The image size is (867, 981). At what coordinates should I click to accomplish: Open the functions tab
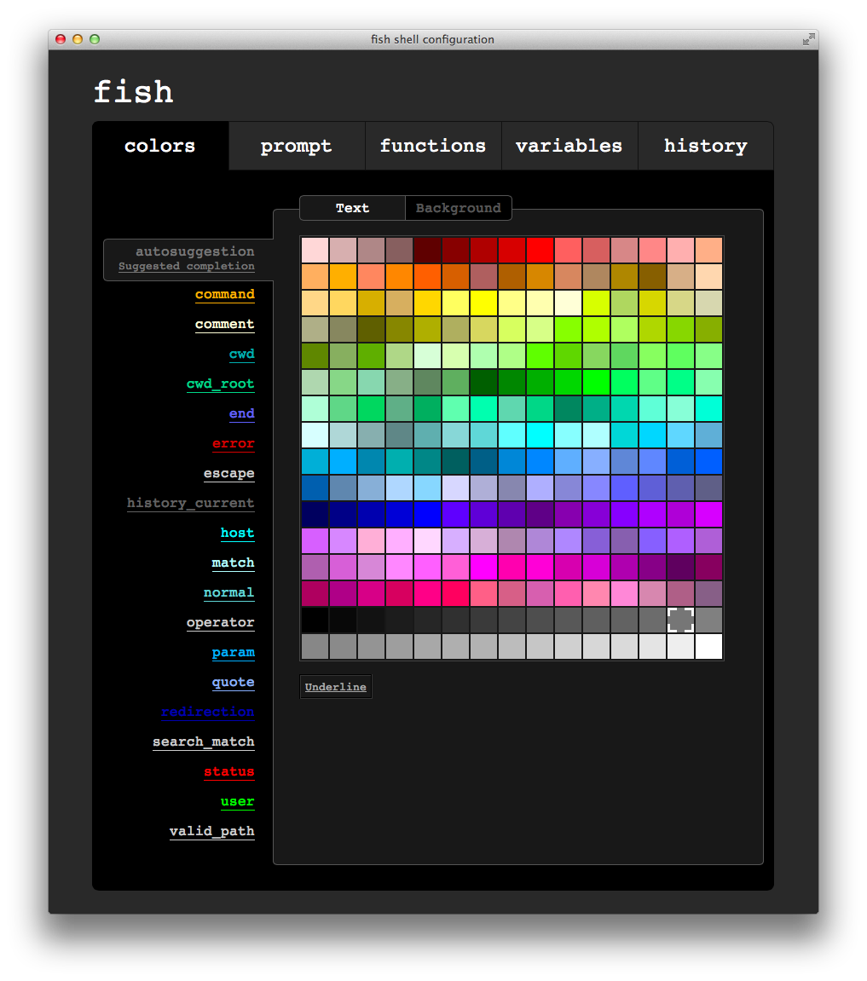433,146
